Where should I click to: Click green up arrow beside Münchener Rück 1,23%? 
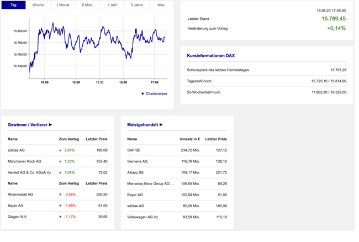(x=61, y=161)
